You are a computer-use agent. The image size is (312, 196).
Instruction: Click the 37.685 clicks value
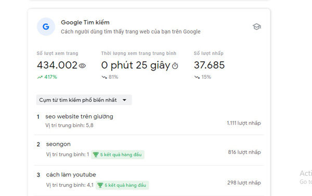tap(210, 65)
